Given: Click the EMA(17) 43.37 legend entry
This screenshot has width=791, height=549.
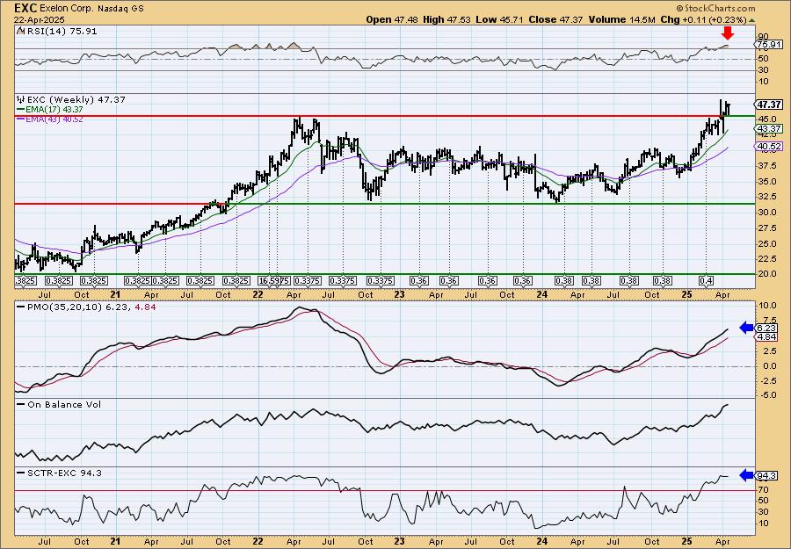Looking at the screenshot, I should (54, 110).
